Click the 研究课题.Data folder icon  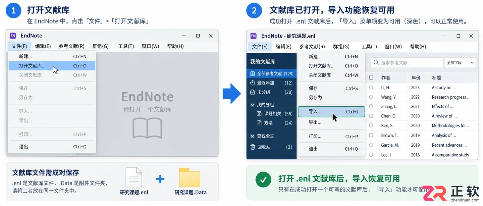coord(190,177)
